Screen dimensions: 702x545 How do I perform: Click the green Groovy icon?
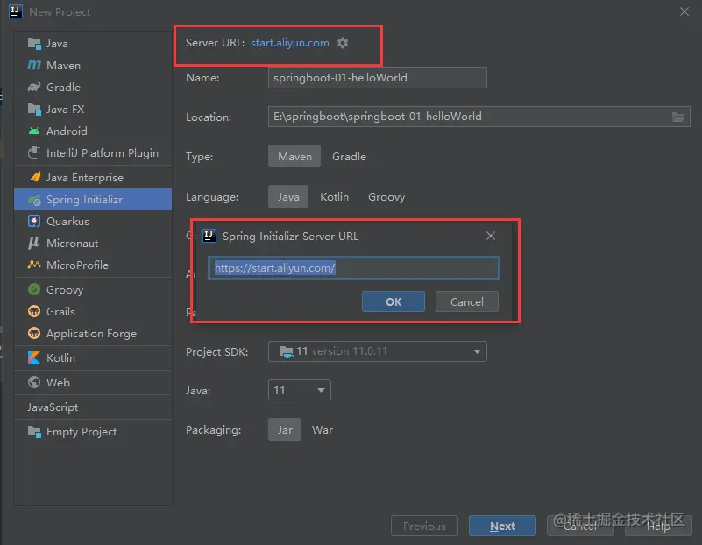click(x=34, y=289)
